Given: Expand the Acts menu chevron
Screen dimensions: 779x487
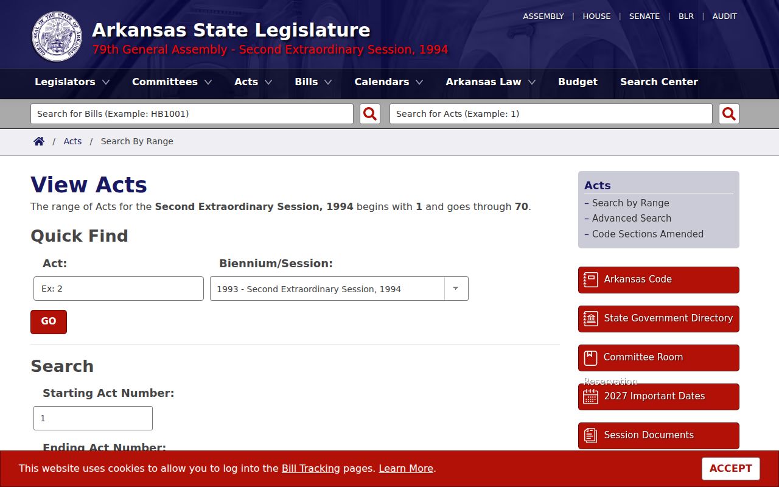Looking at the screenshot, I should point(268,82).
